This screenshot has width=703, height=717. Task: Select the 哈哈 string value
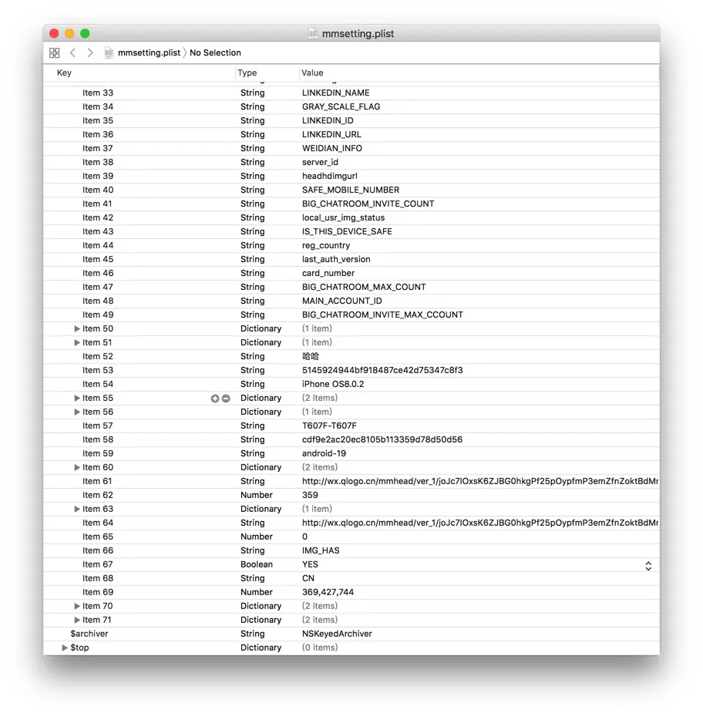(x=311, y=356)
